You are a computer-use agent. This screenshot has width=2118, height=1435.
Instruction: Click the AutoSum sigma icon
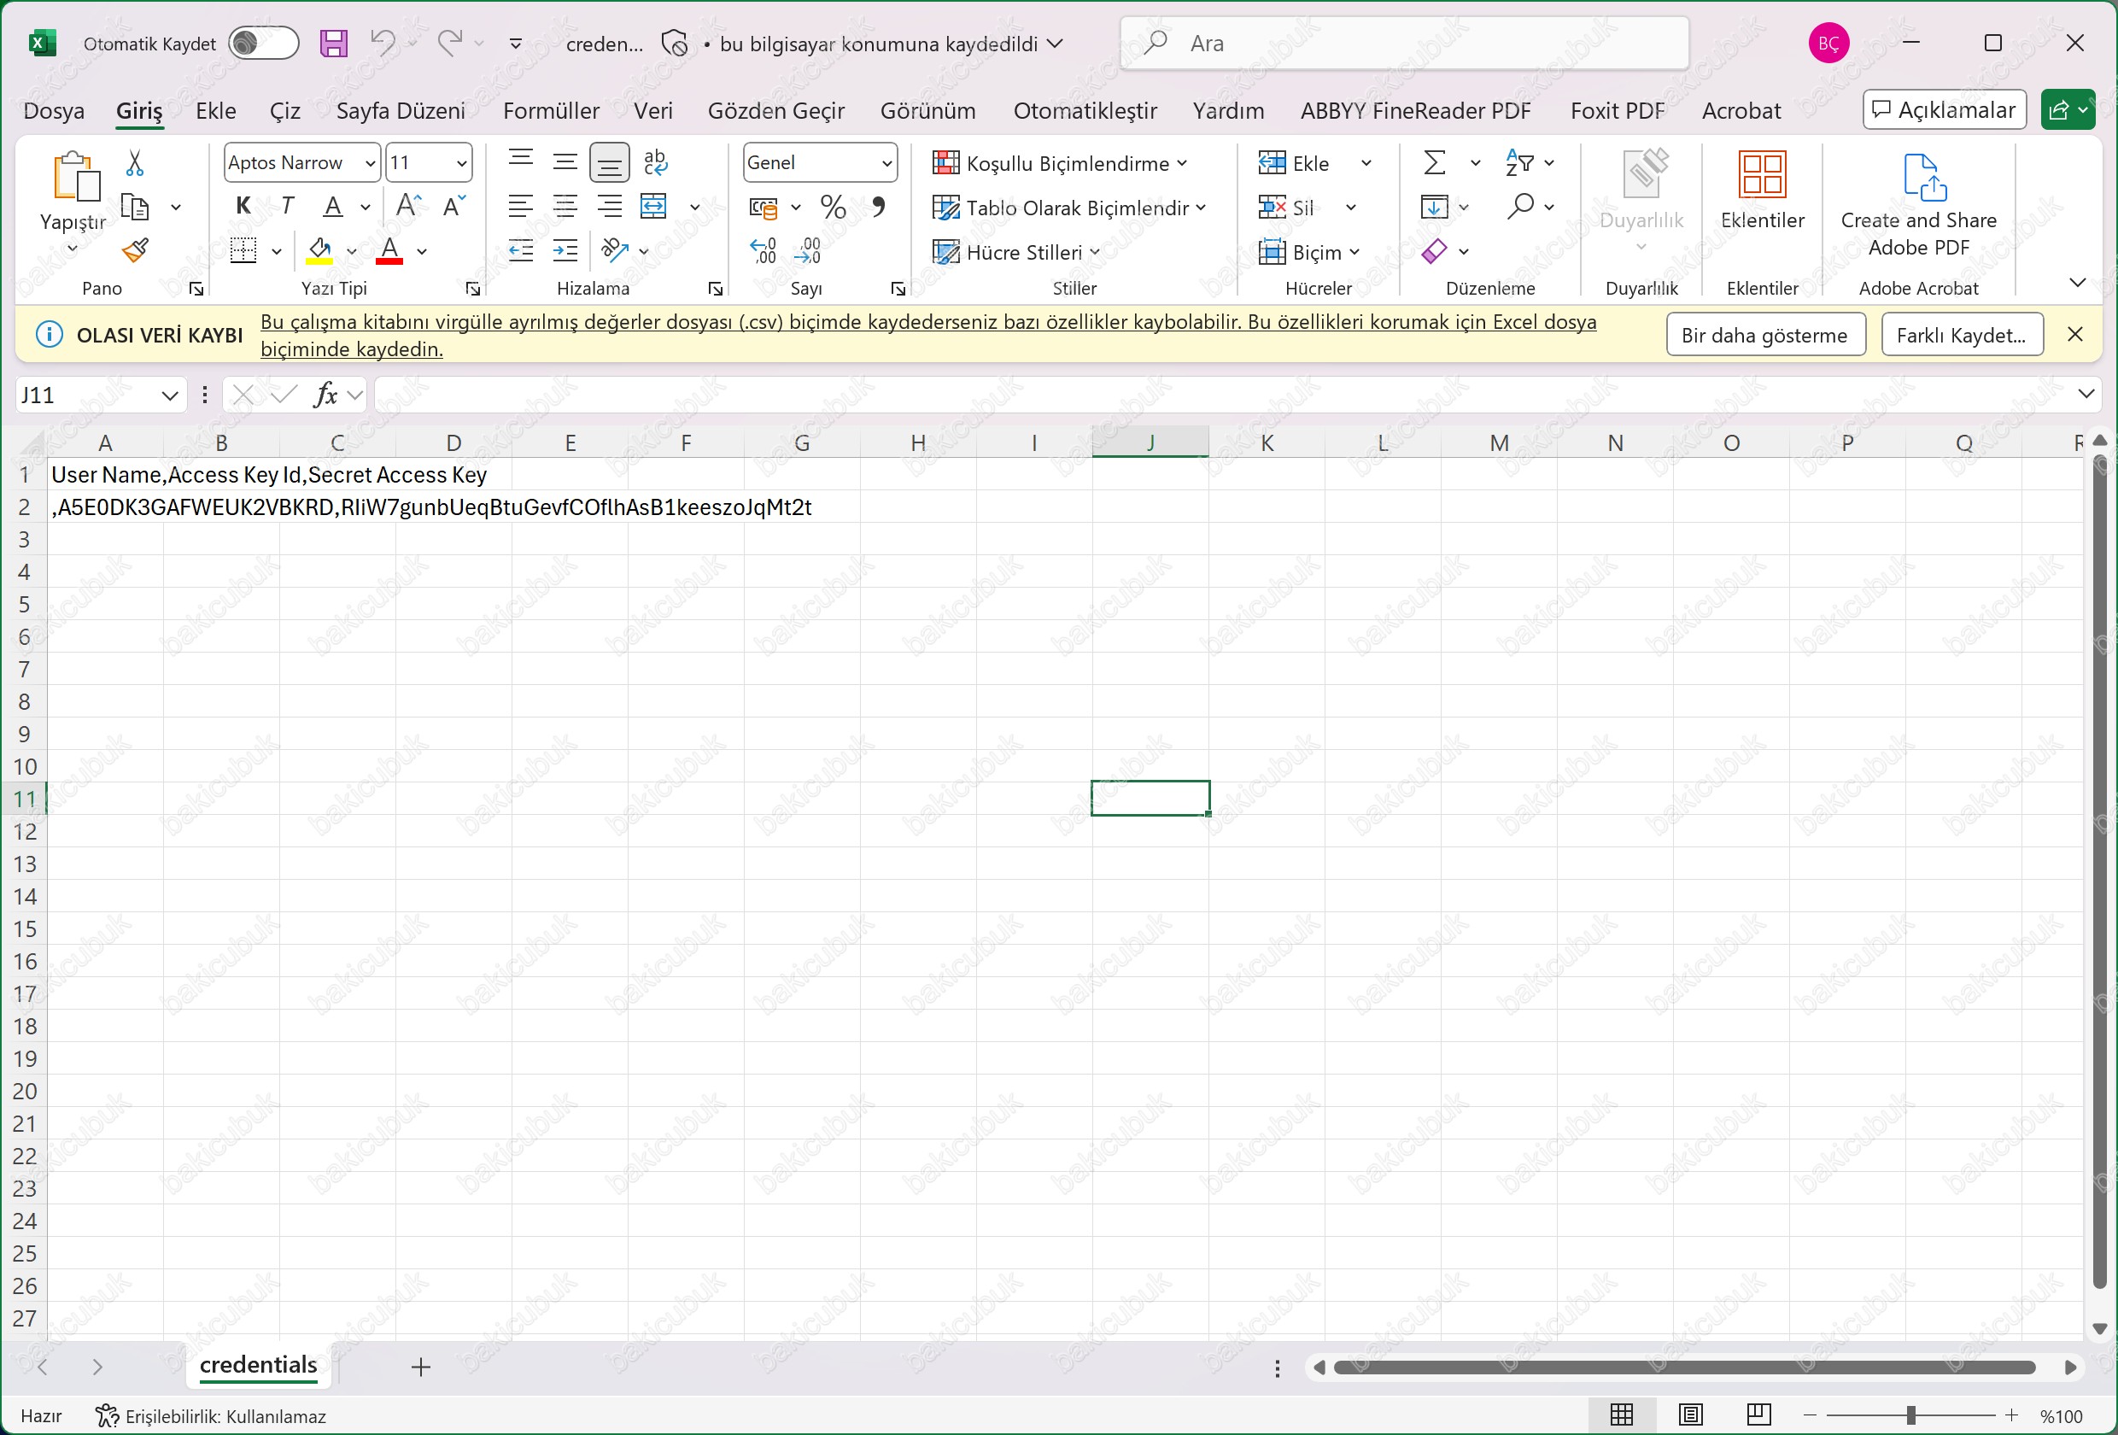click(x=1434, y=163)
